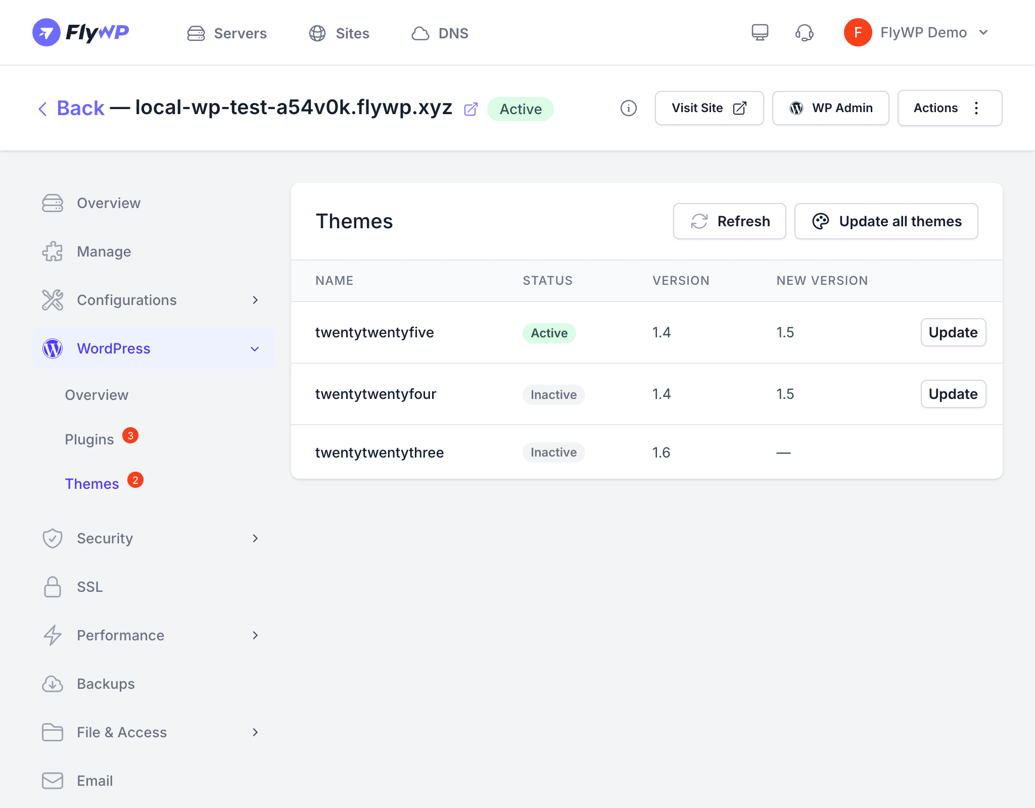Click the Configurations tools icon

pyautogui.click(x=53, y=300)
